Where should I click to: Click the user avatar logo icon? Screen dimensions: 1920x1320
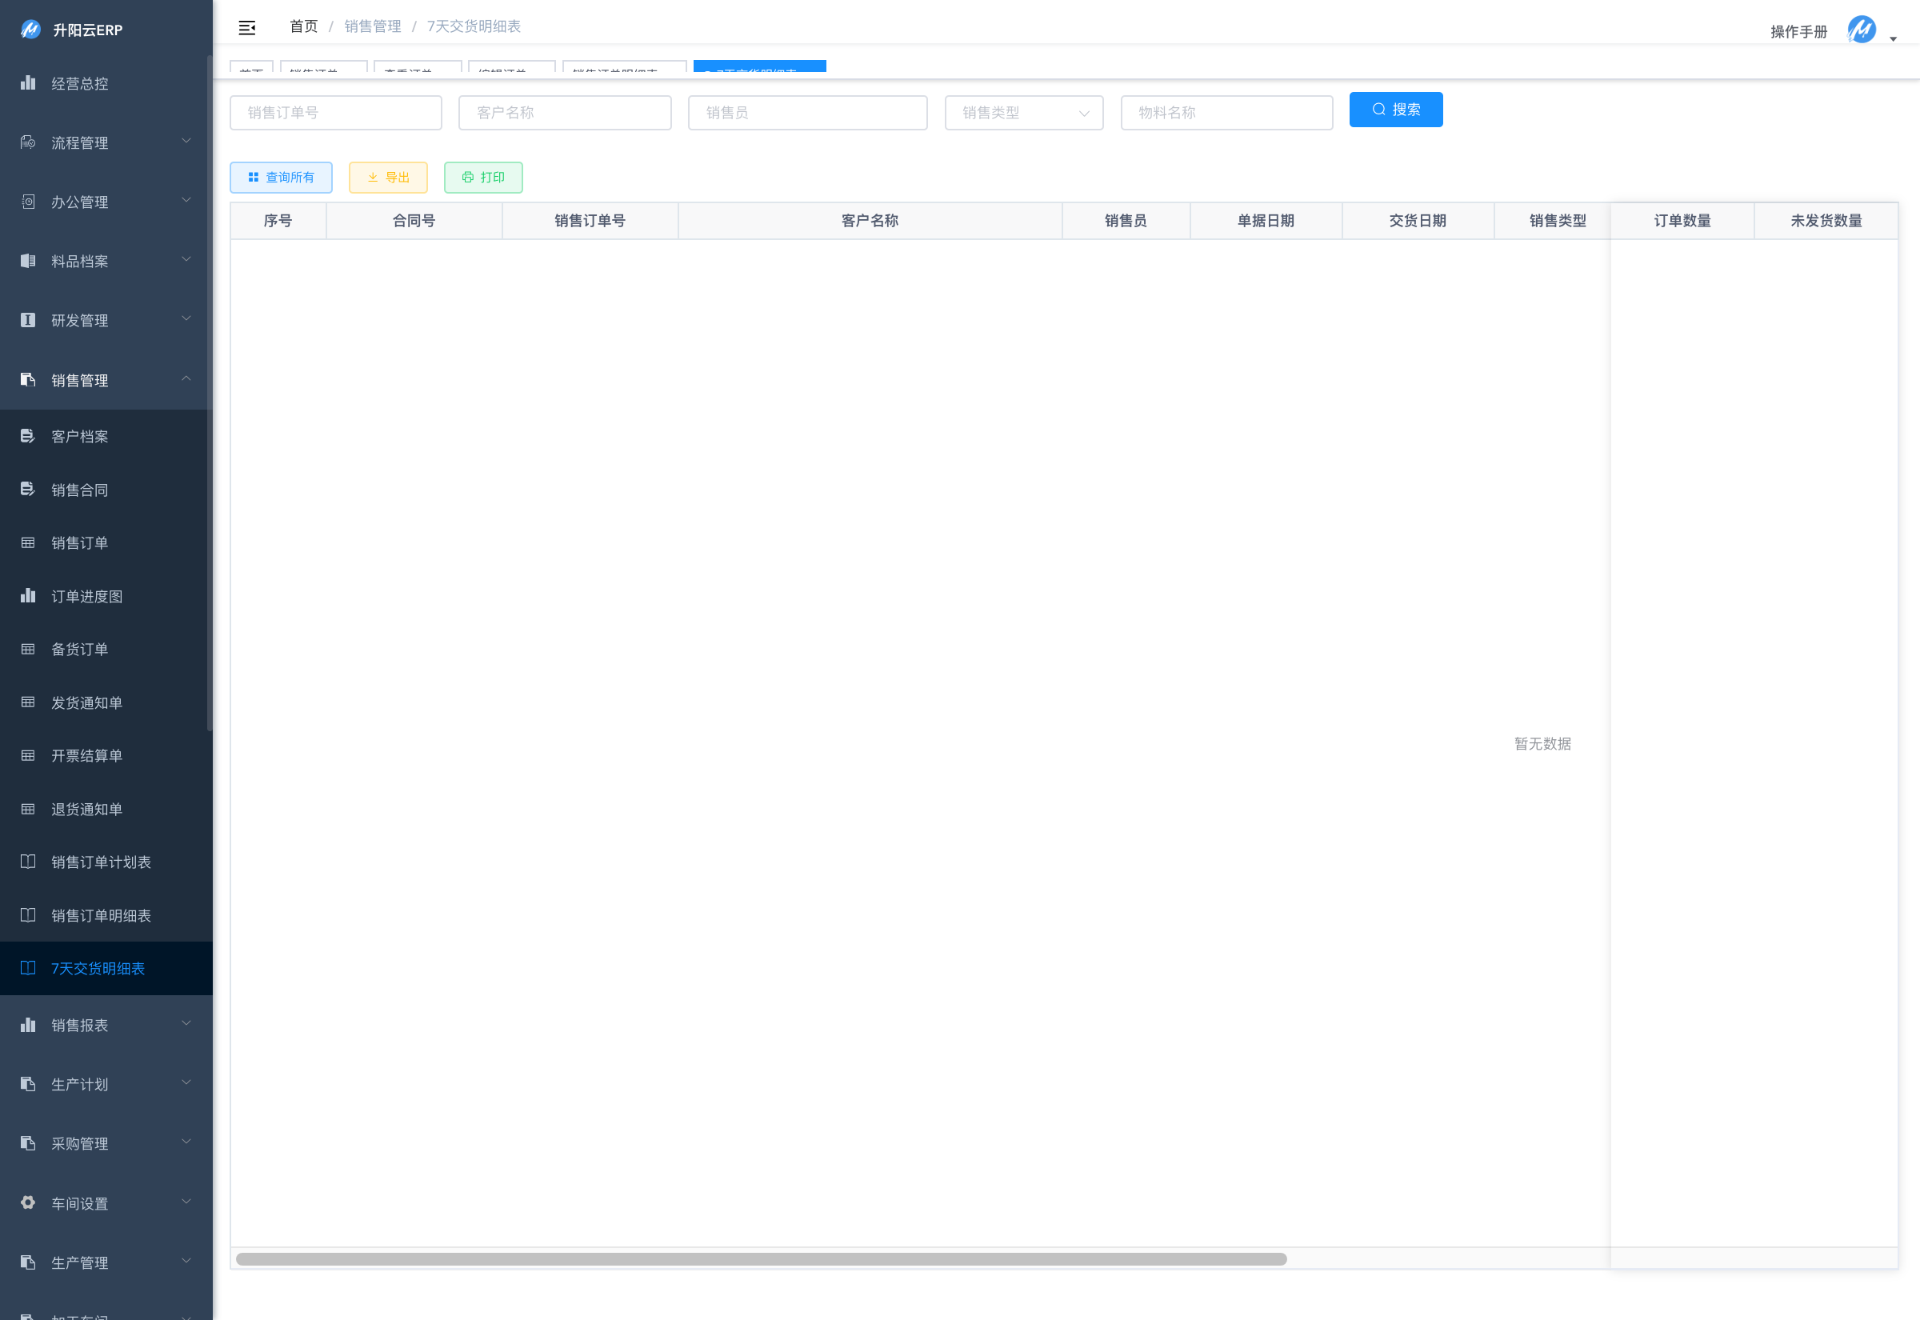(1862, 30)
